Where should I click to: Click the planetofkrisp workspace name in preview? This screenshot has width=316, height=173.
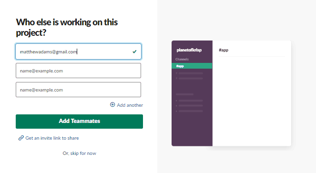(x=189, y=50)
